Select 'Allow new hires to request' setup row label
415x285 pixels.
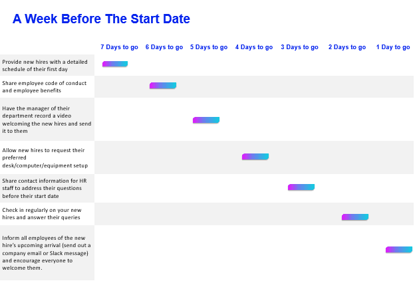tap(45, 158)
